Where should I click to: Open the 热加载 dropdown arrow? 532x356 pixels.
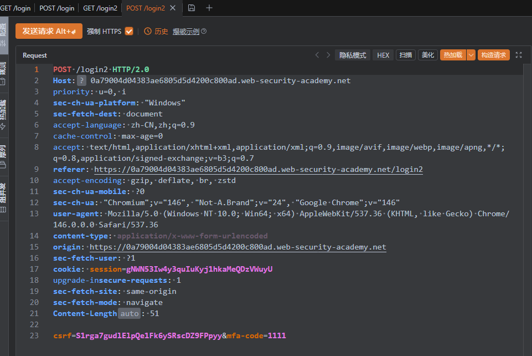(471, 55)
